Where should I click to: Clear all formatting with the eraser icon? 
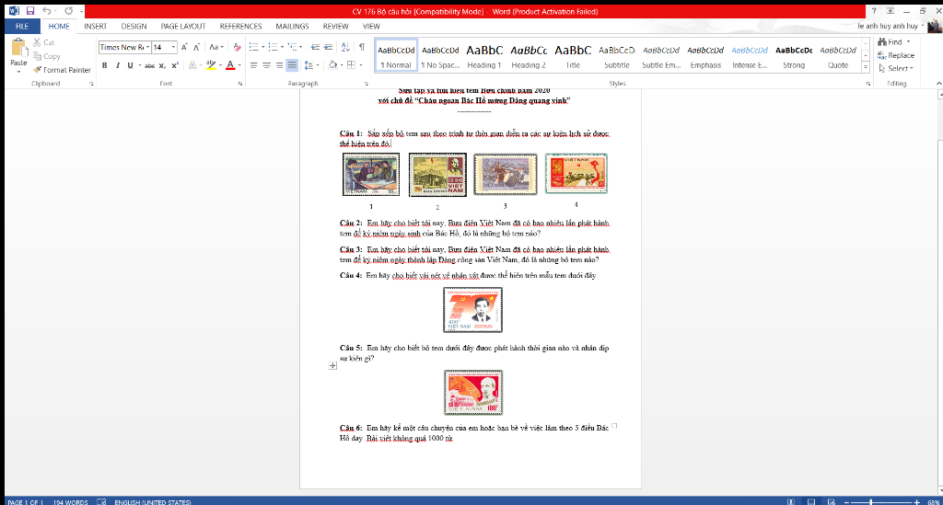237,47
